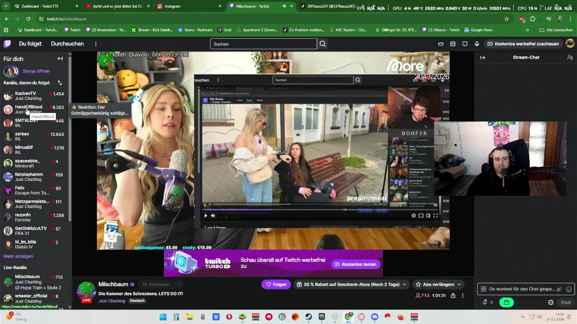Show more bookmarks with the chevron

[x=527, y=30]
